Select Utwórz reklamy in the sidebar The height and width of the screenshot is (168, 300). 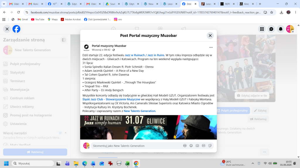point(22,107)
